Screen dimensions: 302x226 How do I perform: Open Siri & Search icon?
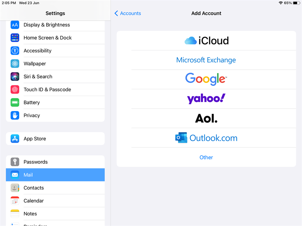click(15, 76)
